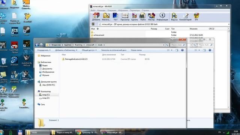This screenshot has width=240, height=135.
Task: Click the help icon in rear Explorer window
Action: point(210,50)
